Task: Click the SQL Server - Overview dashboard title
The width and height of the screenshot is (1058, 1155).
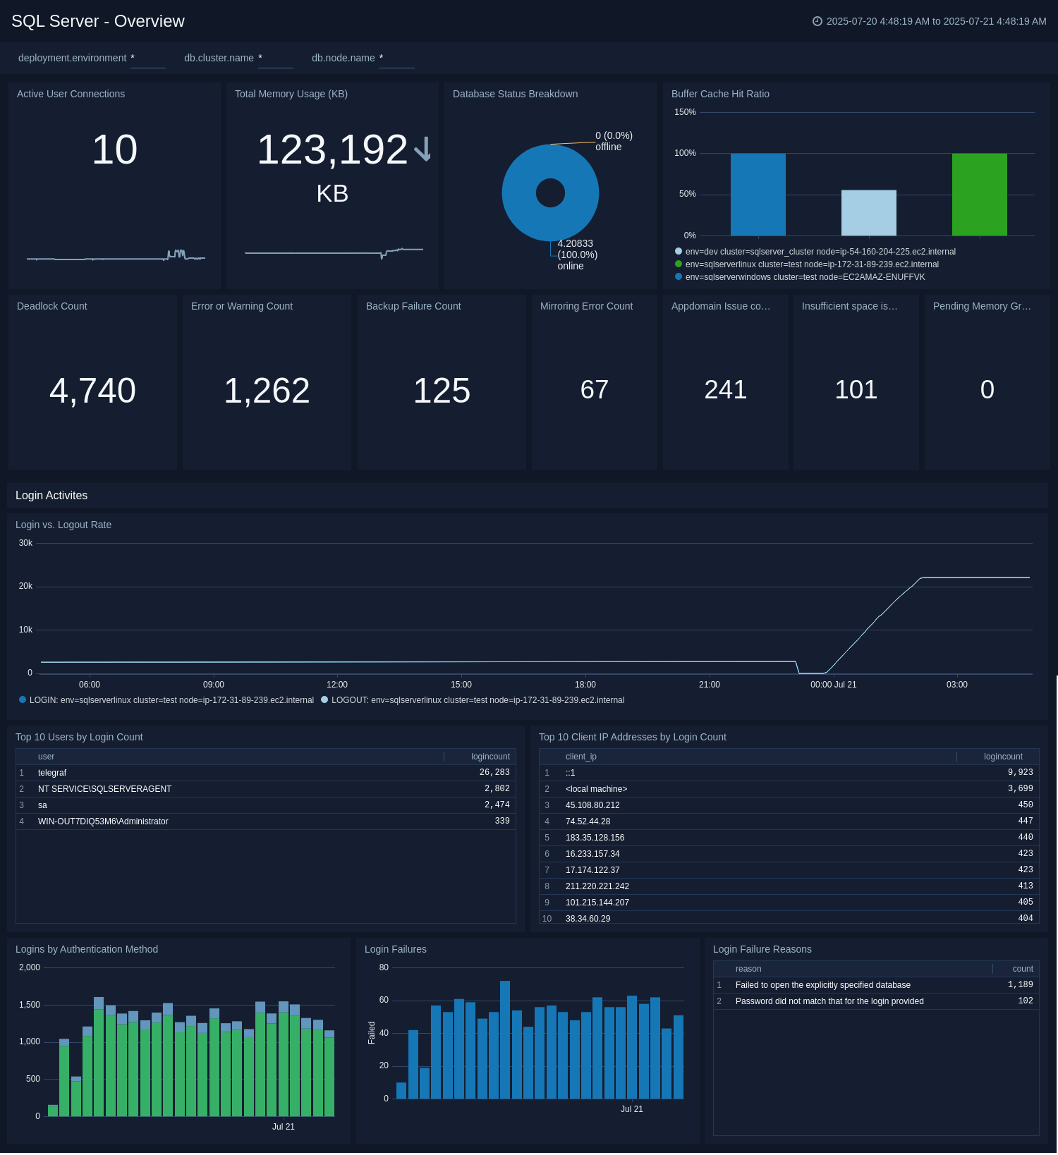Action: coord(98,21)
